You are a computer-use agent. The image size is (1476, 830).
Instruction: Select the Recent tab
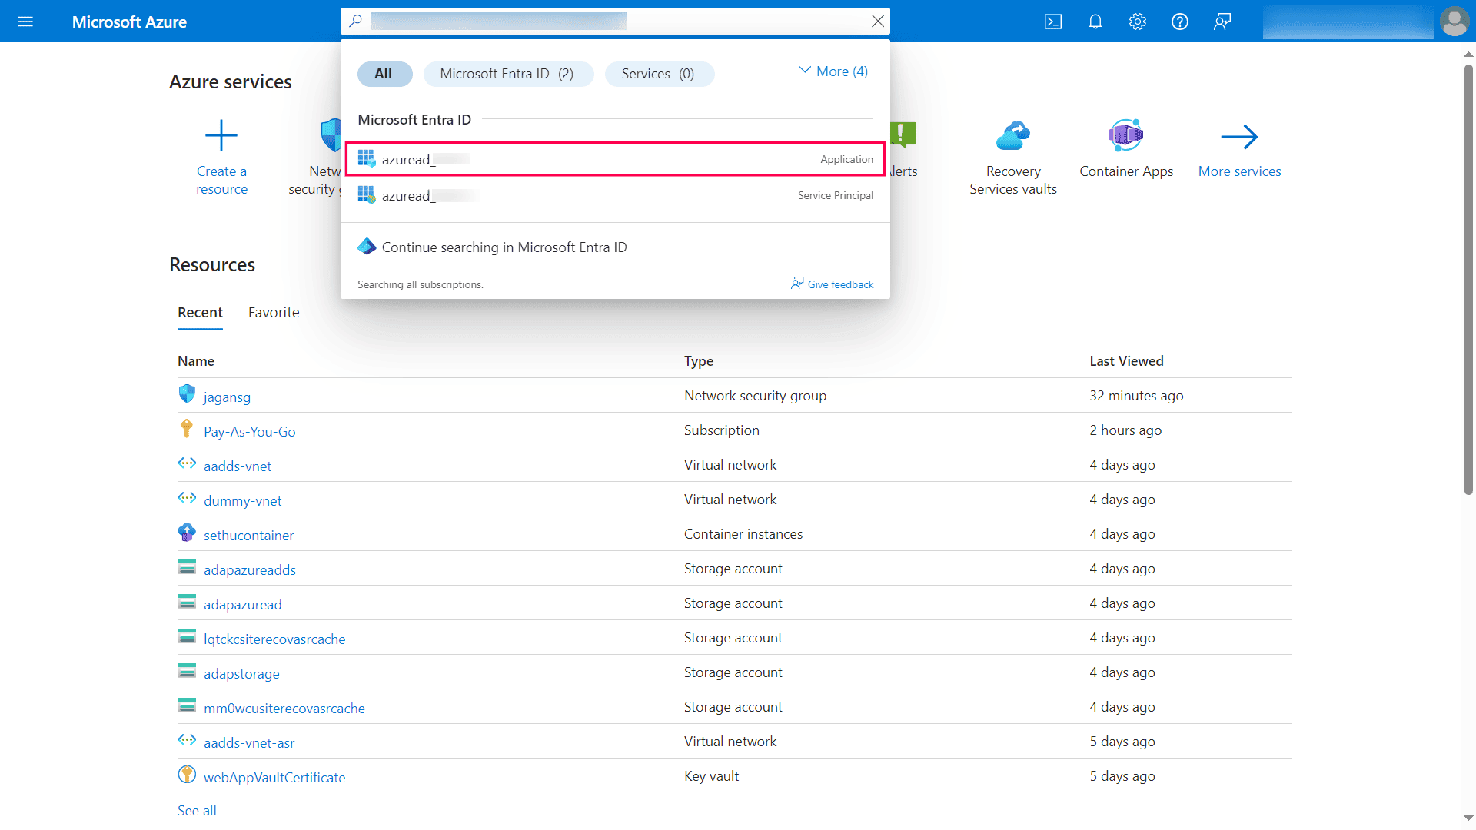[200, 313]
